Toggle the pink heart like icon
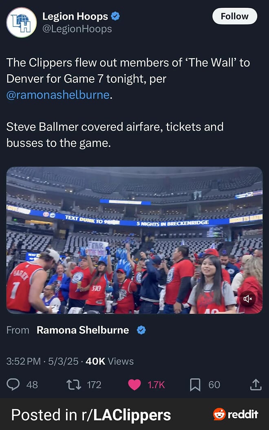 (134, 384)
